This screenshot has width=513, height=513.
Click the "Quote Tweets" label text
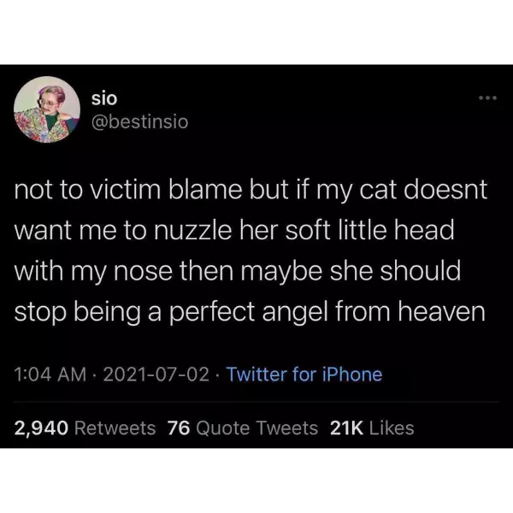[x=256, y=428]
